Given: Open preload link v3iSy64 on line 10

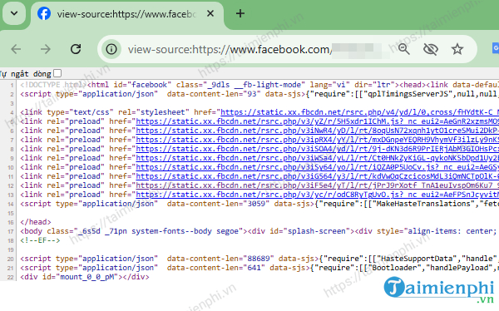Looking at the screenshot, I should tap(318, 167).
